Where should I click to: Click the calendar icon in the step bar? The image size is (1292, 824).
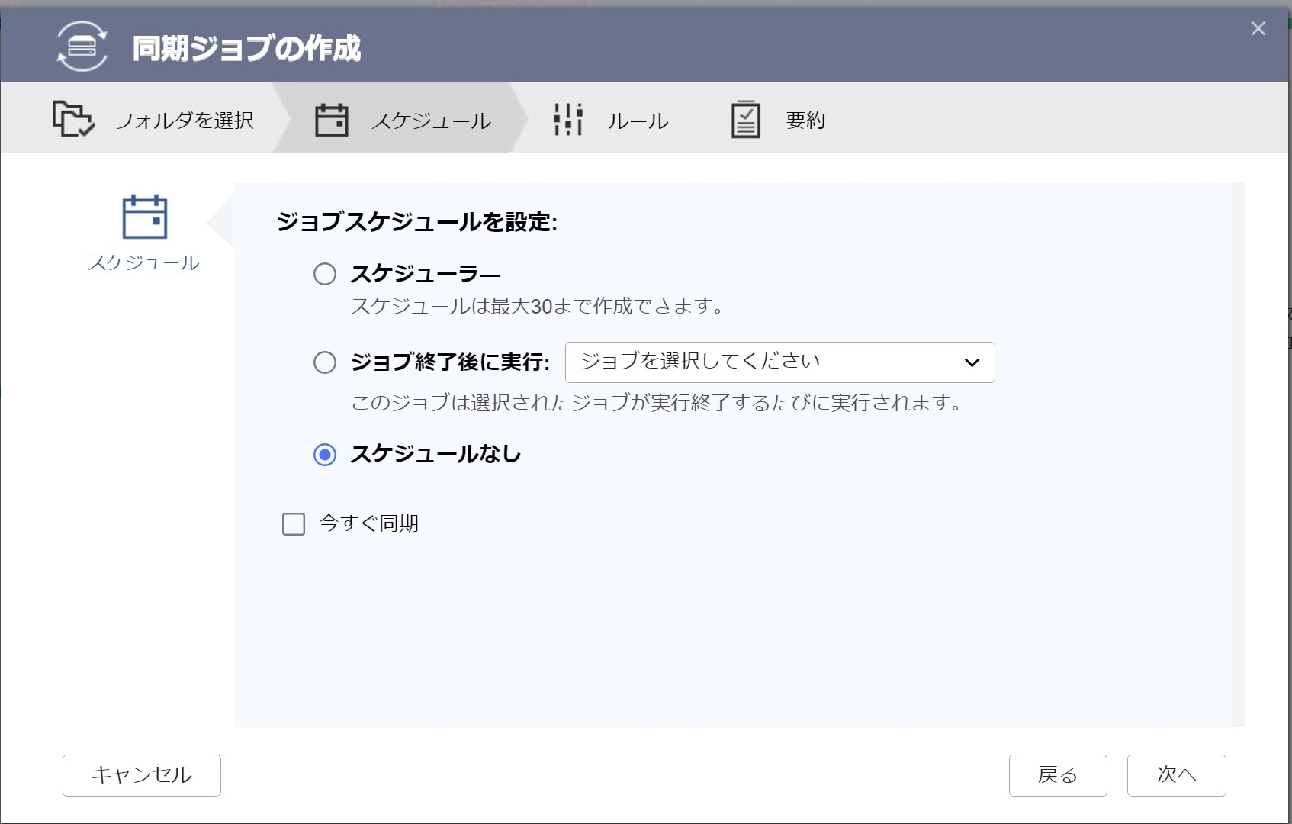[x=332, y=120]
